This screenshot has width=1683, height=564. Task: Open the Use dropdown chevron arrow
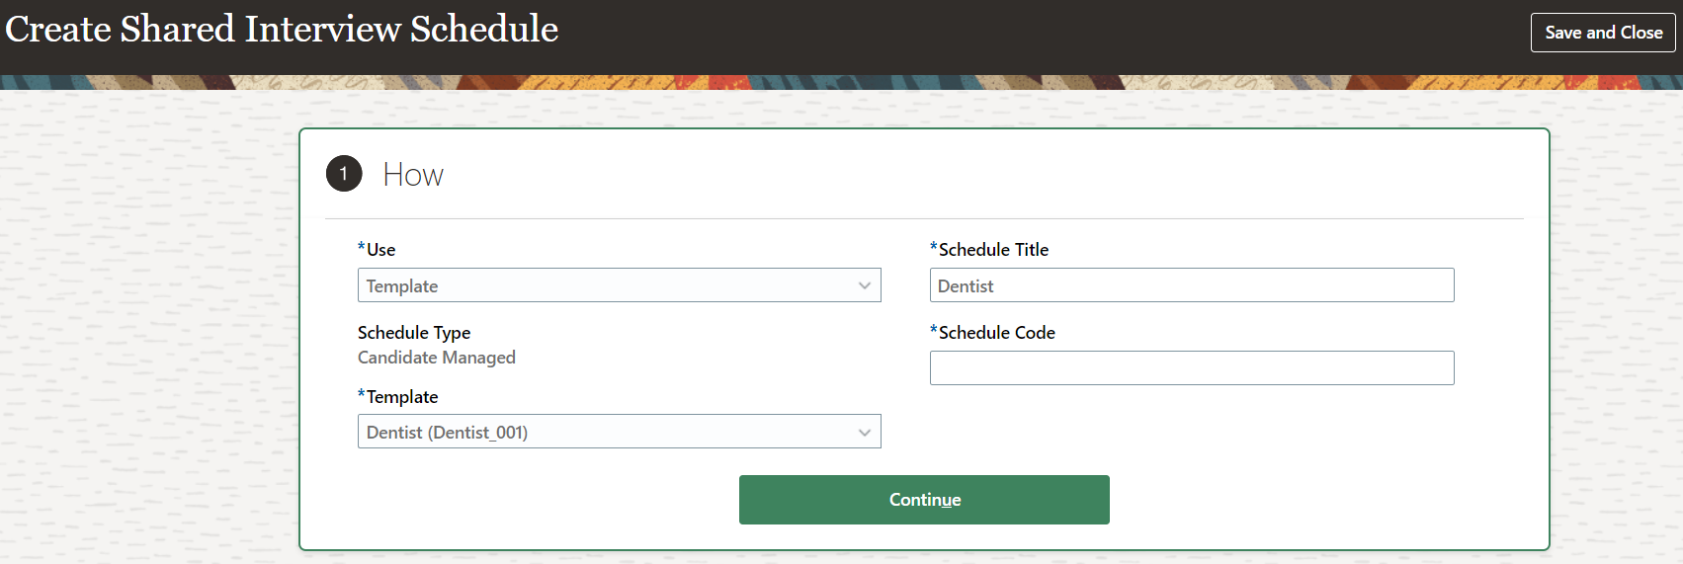865,286
